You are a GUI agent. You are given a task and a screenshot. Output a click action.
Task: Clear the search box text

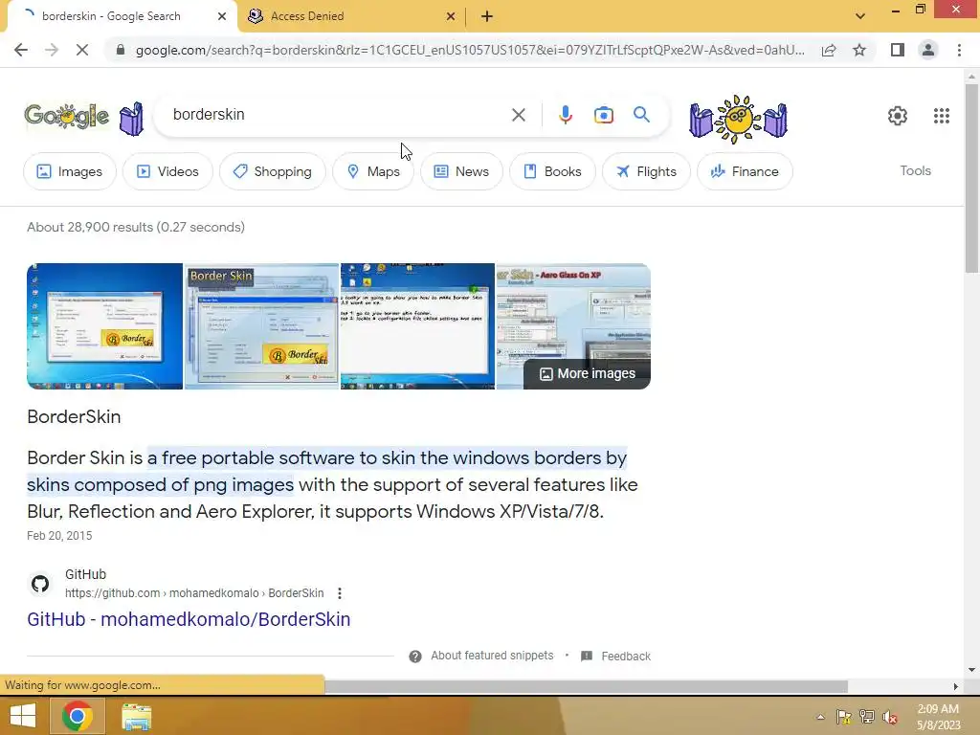(x=518, y=115)
